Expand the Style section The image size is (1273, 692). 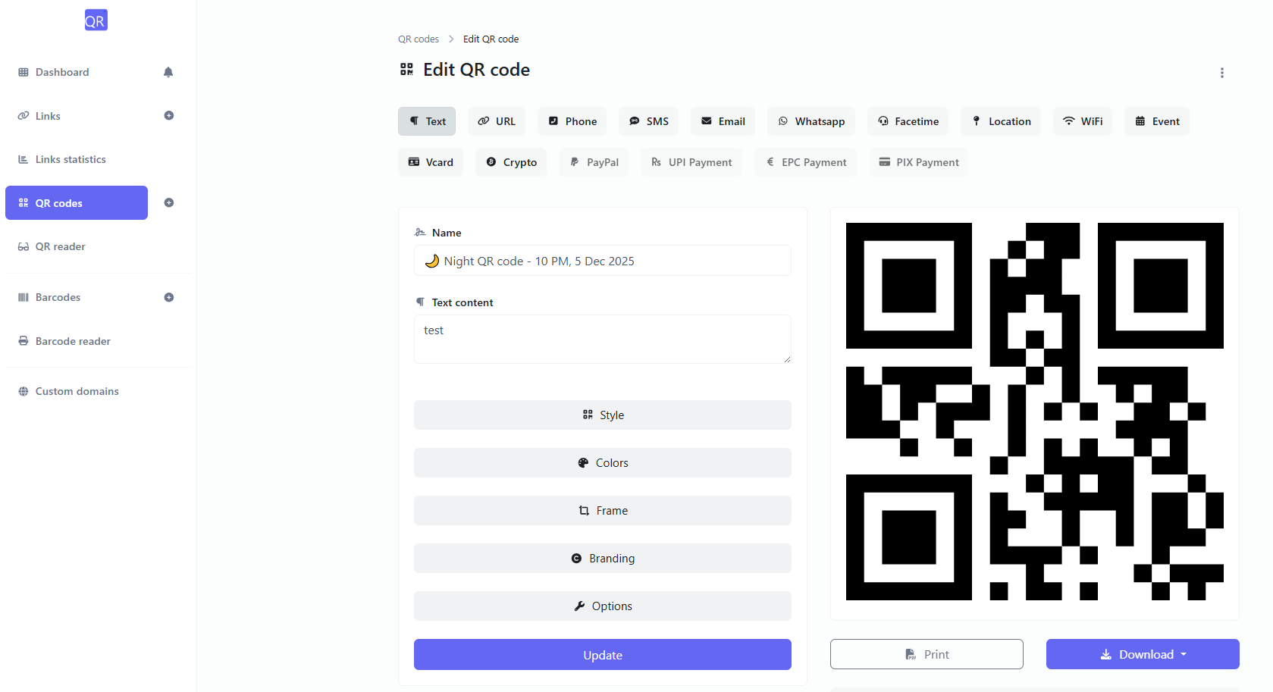[602, 415]
